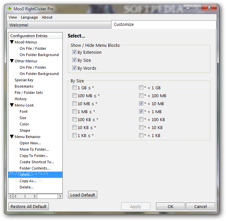Select the Special Key entry
Screen dimensions: 226x221
point(24,80)
